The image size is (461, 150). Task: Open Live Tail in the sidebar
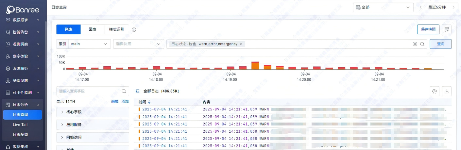[20, 125]
